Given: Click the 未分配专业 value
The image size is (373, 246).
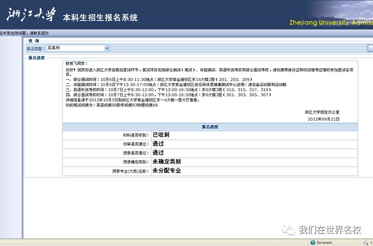Looking at the screenshot, I should 167,170.
